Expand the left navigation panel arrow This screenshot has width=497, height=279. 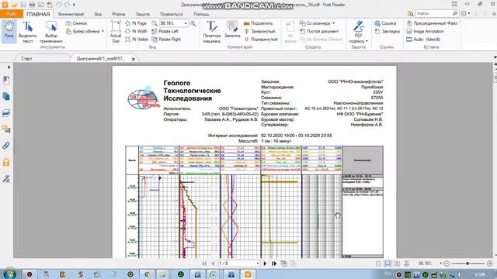(x=9, y=67)
